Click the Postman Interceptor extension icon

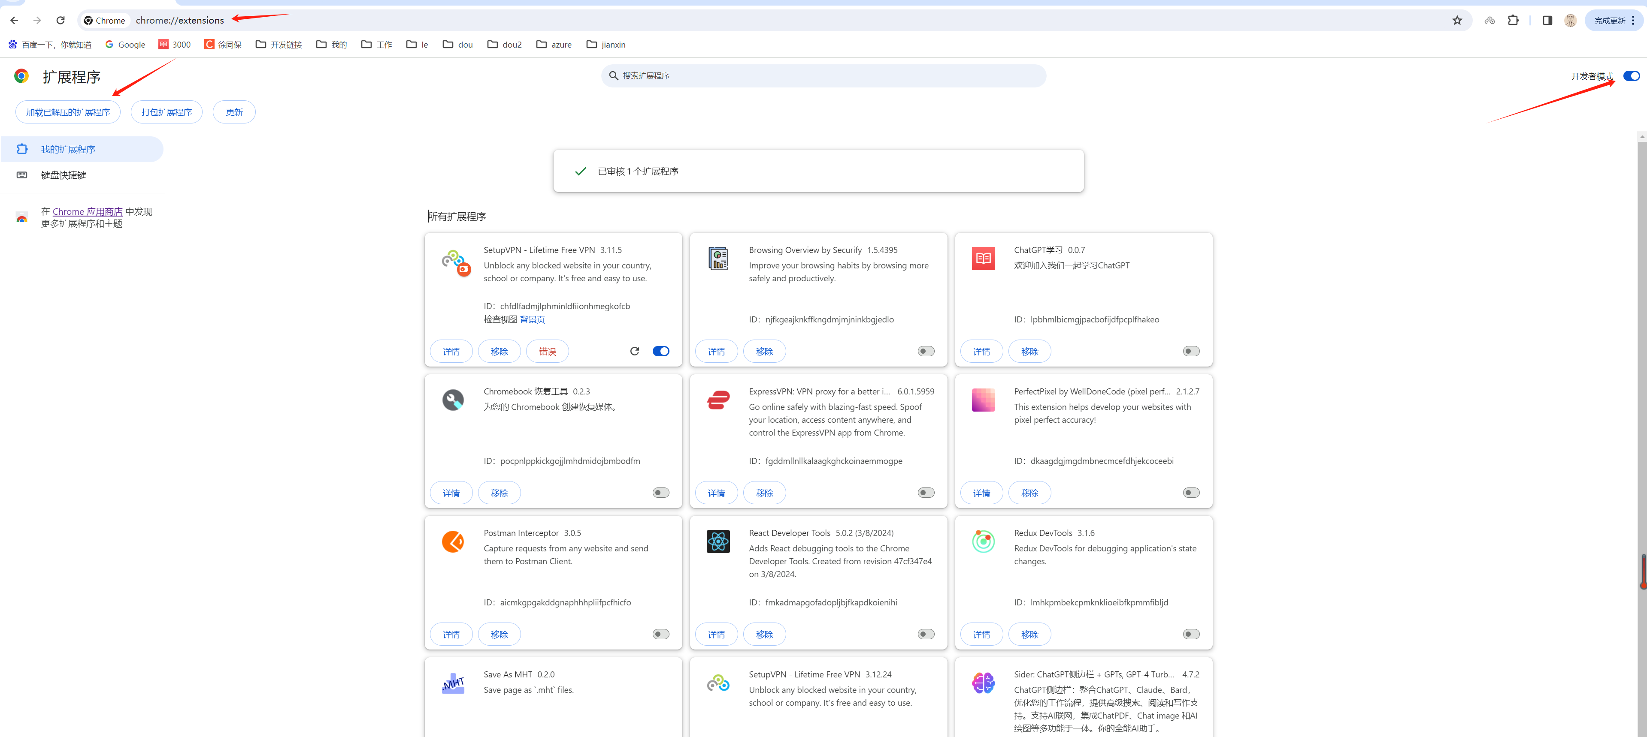pos(453,541)
